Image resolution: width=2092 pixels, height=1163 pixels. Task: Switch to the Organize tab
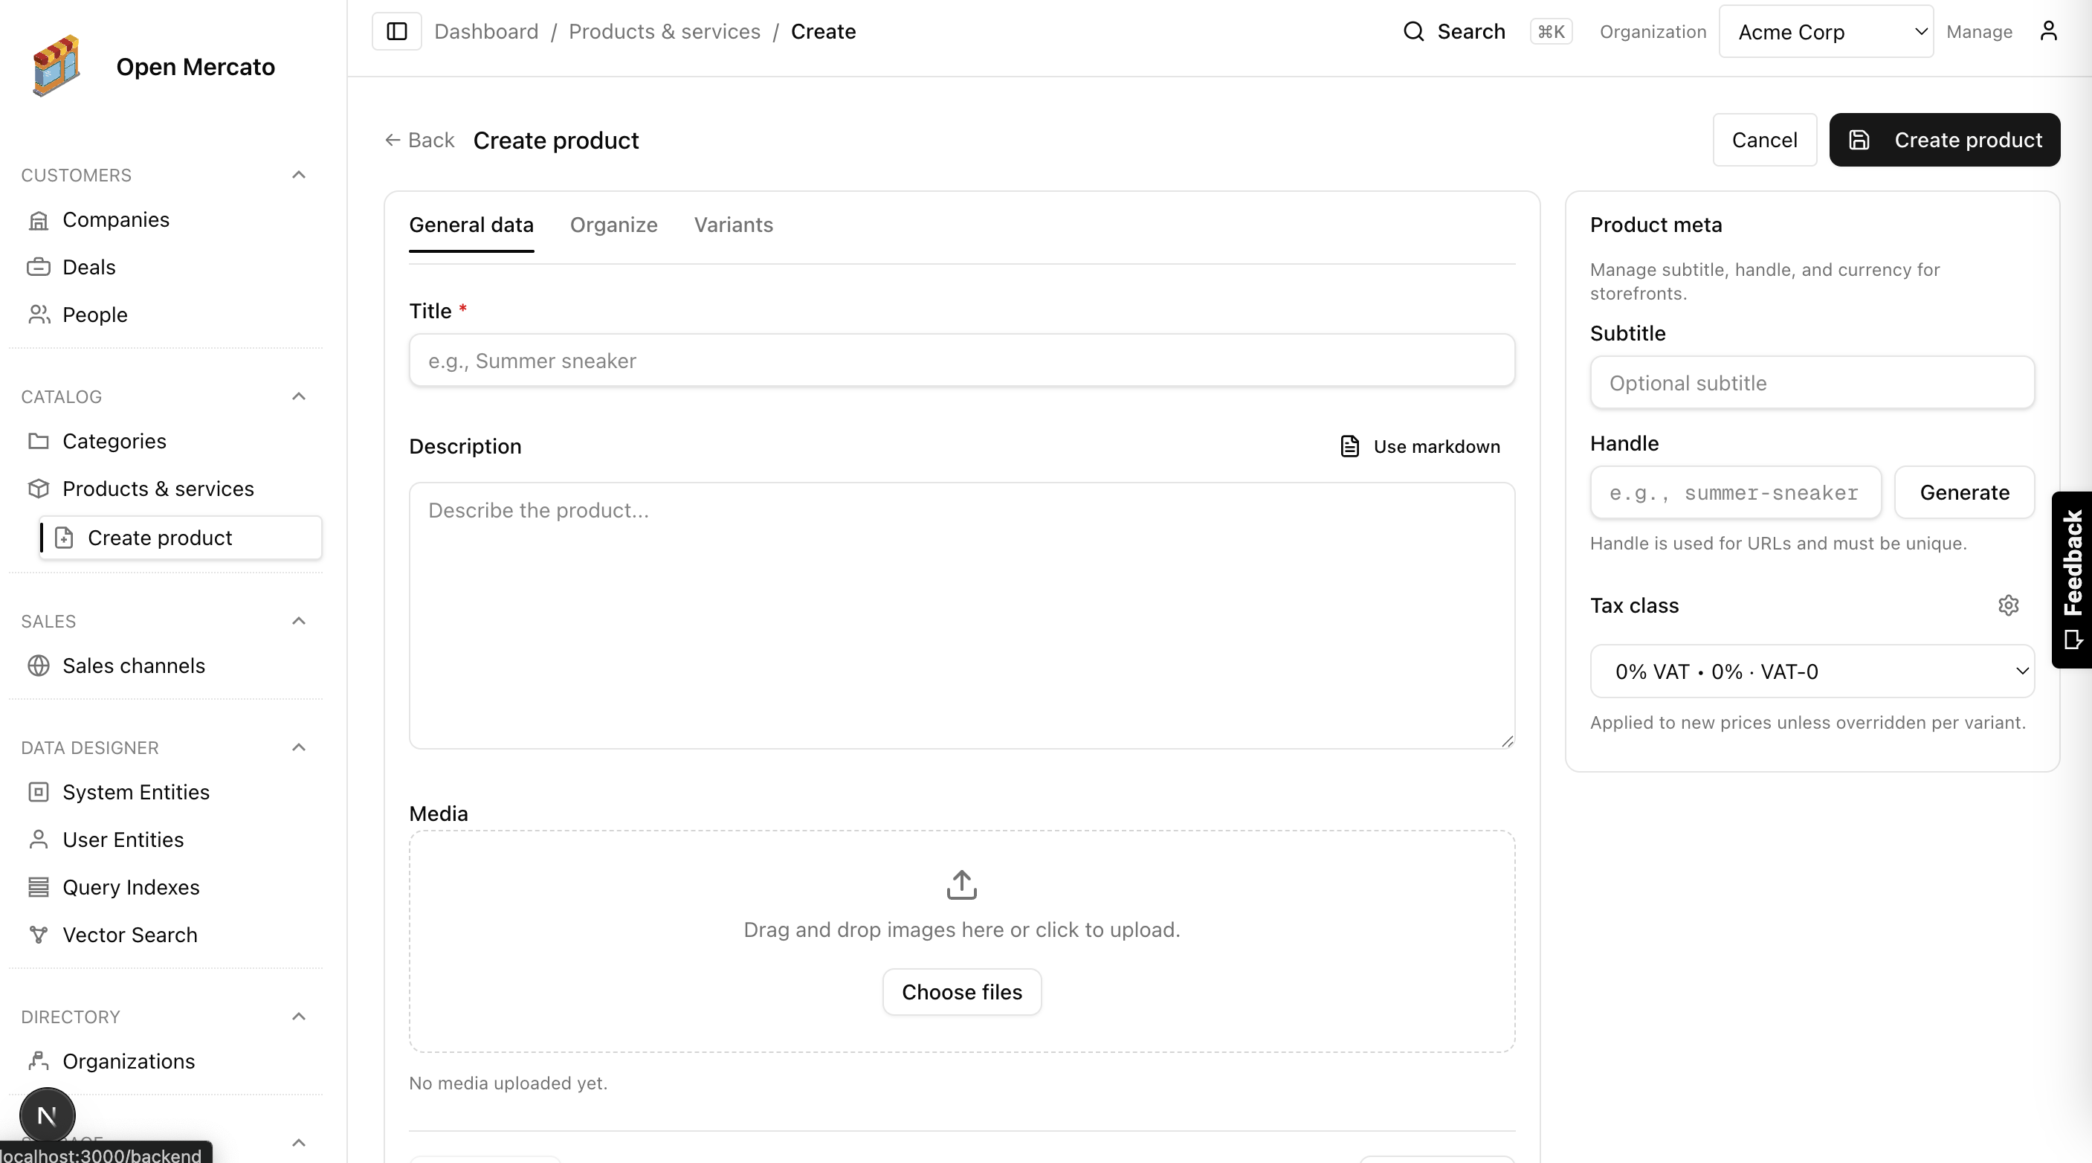(613, 225)
